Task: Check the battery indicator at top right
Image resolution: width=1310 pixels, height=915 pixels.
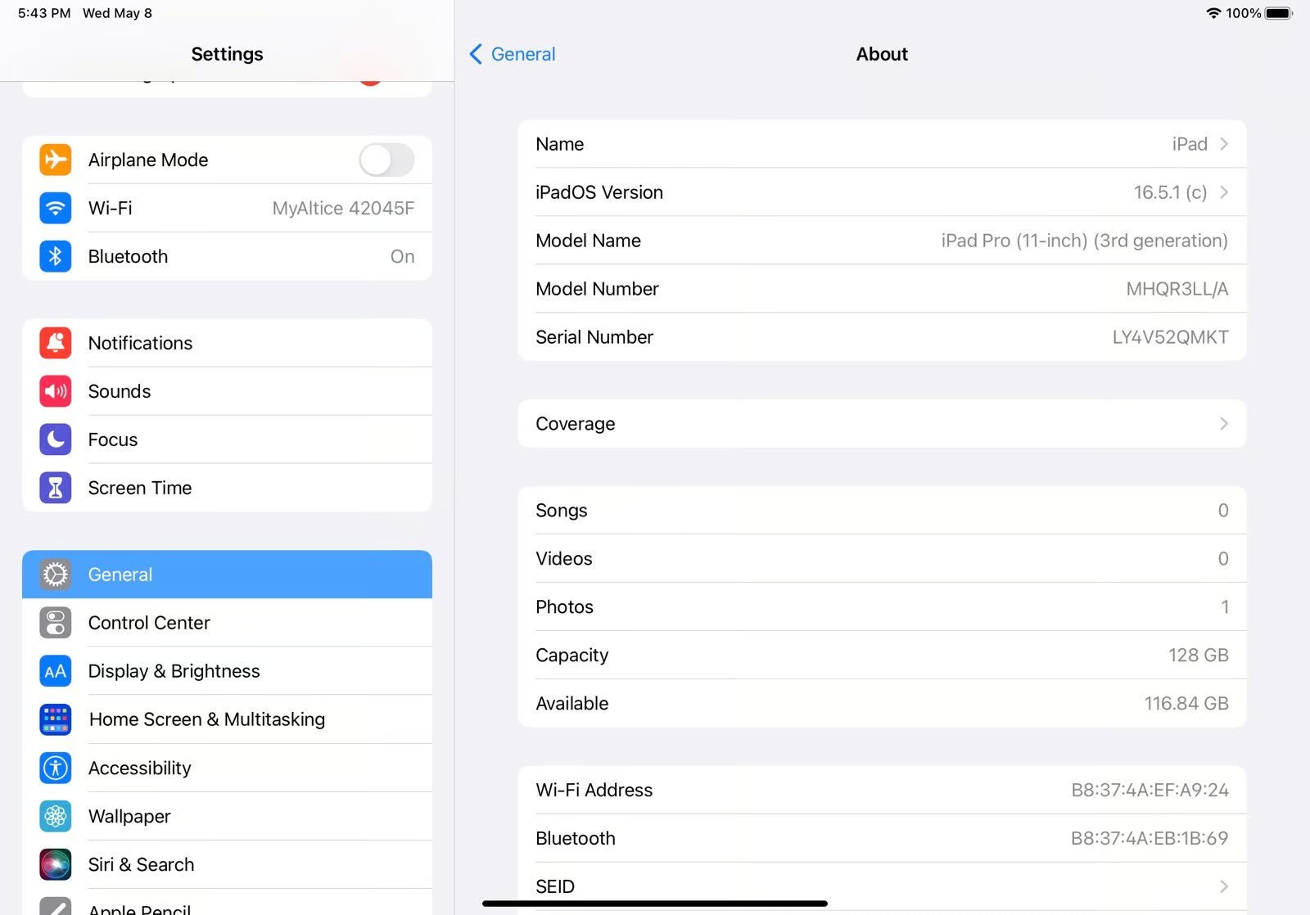Action: click(x=1279, y=13)
